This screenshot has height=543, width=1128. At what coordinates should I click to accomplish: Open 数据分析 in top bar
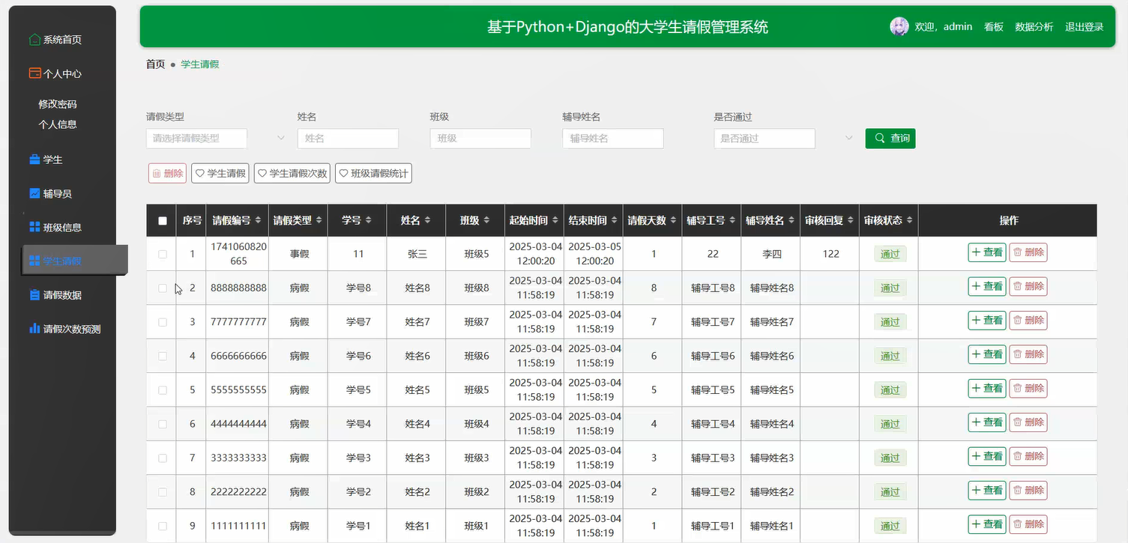coord(1034,26)
